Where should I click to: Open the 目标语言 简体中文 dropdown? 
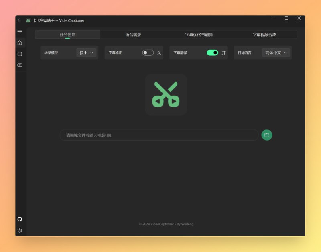(276, 53)
